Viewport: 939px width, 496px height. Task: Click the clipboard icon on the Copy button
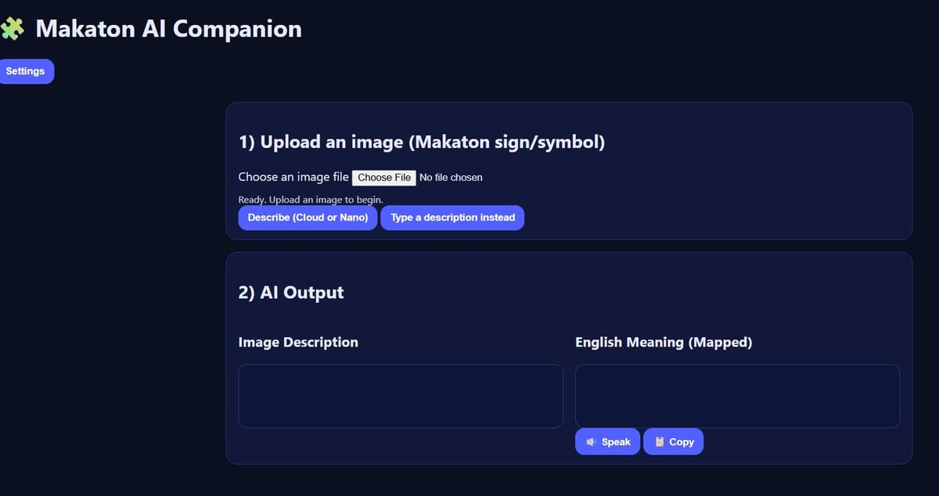658,441
